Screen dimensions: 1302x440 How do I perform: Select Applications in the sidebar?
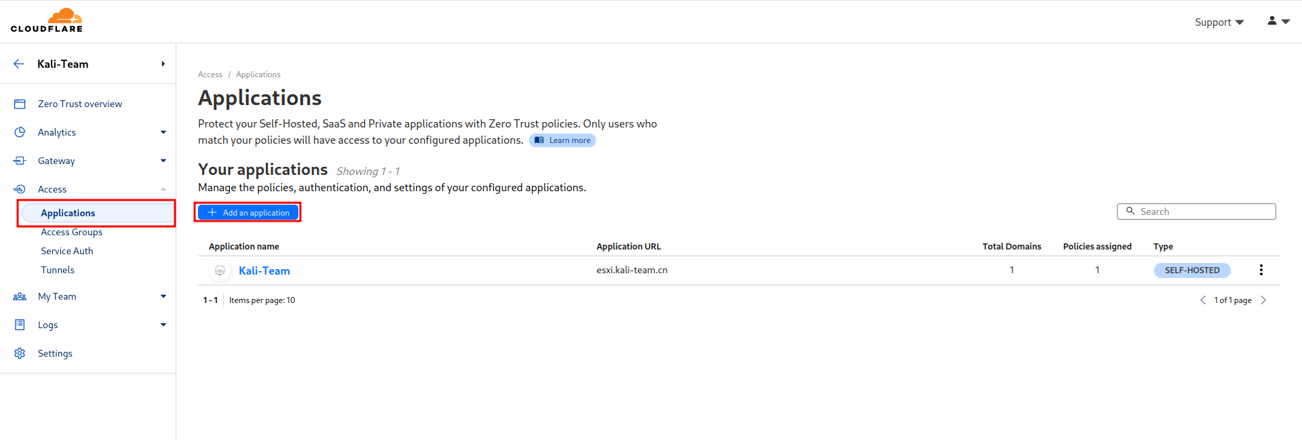(x=97, y=213)
